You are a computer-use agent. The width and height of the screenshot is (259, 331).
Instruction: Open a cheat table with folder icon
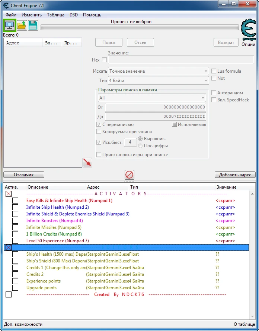point(22,26)
